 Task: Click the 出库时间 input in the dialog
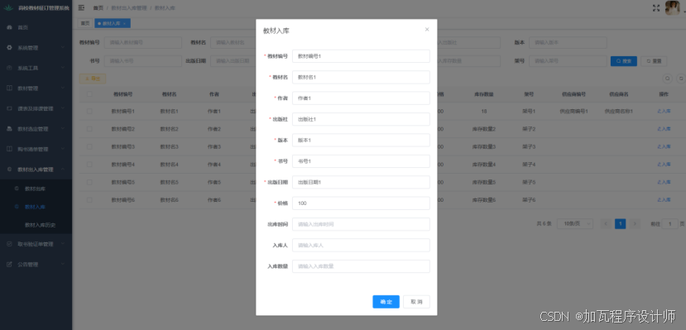pyautogui.click(x=361, y=224)
